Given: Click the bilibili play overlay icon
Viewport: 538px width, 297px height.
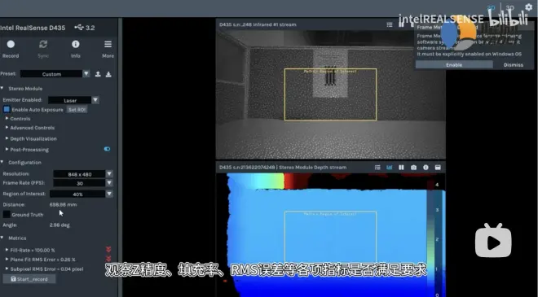Looking at the screenshot, I should tap(493, 241).
